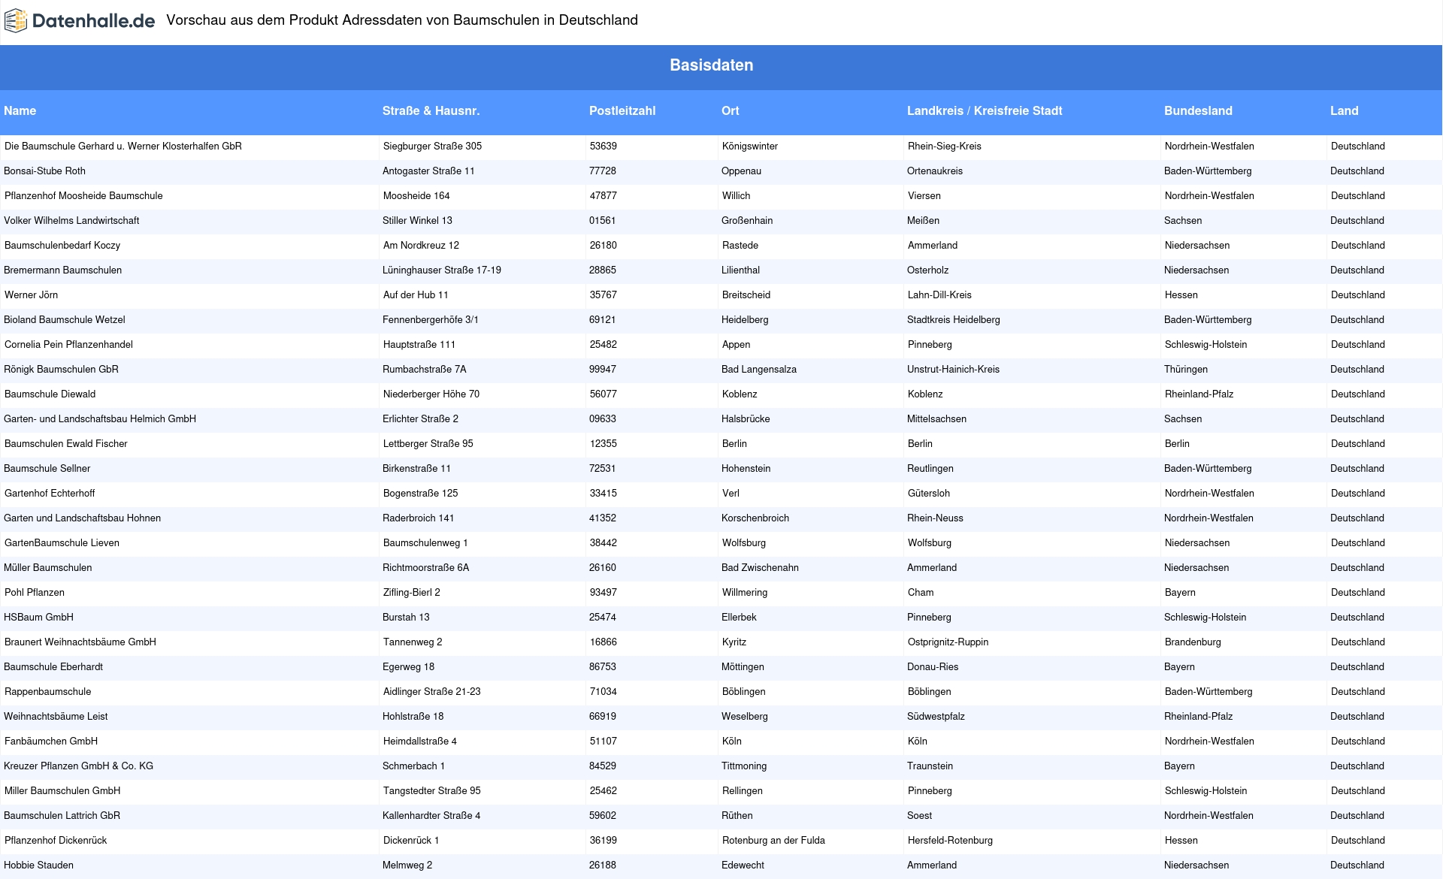Click Garten- und Landschaftsbau Helmich GmbH
The width and height of the screenshot is (1443, 879).
100,419
